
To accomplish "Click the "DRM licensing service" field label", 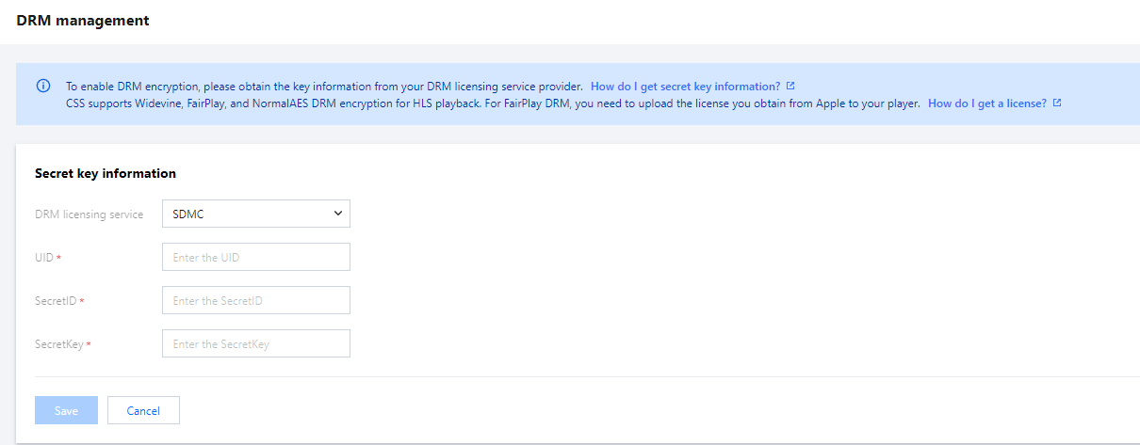I will [x=89, y=215].
